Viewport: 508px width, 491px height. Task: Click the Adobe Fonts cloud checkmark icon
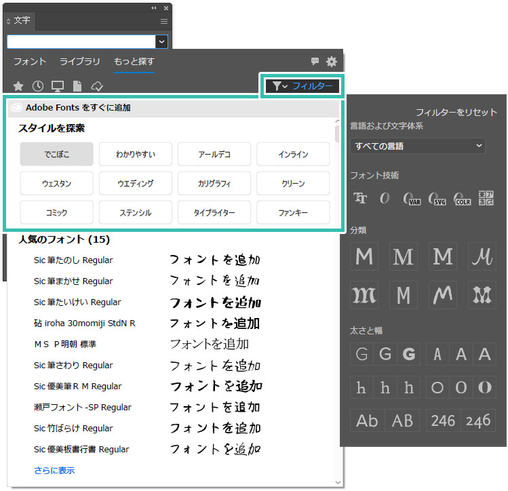coord(96,86)
